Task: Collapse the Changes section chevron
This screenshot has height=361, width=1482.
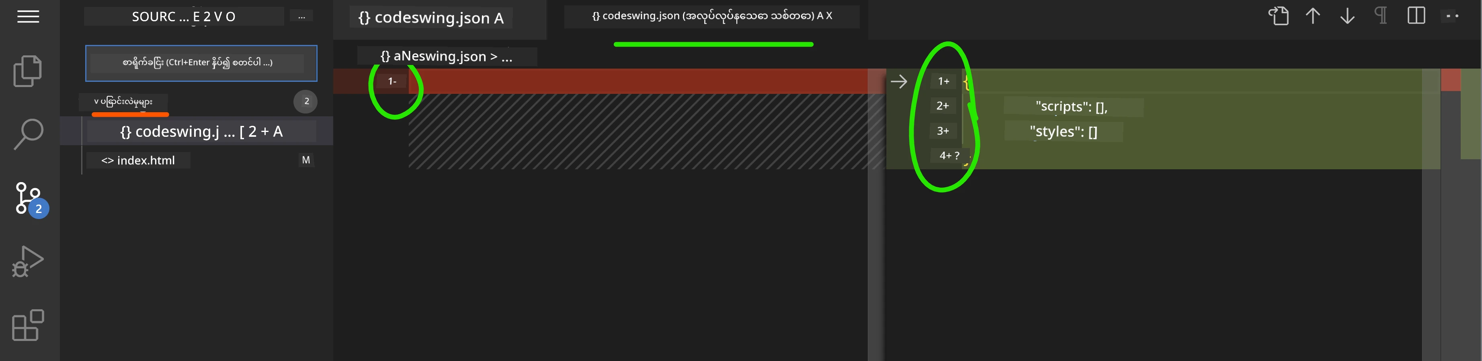Action: pos(96,101)
